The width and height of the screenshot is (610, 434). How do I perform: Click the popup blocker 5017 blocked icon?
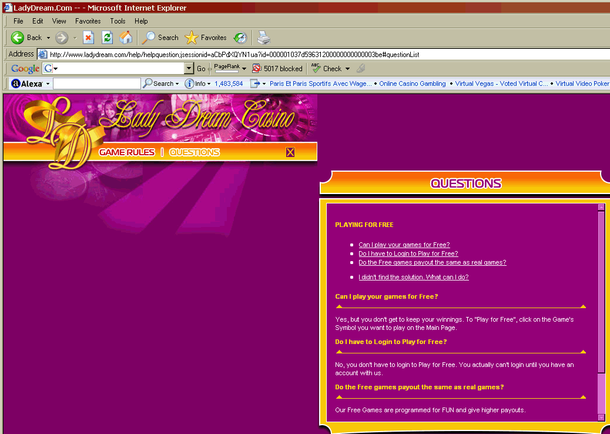[x=256, y=68]
